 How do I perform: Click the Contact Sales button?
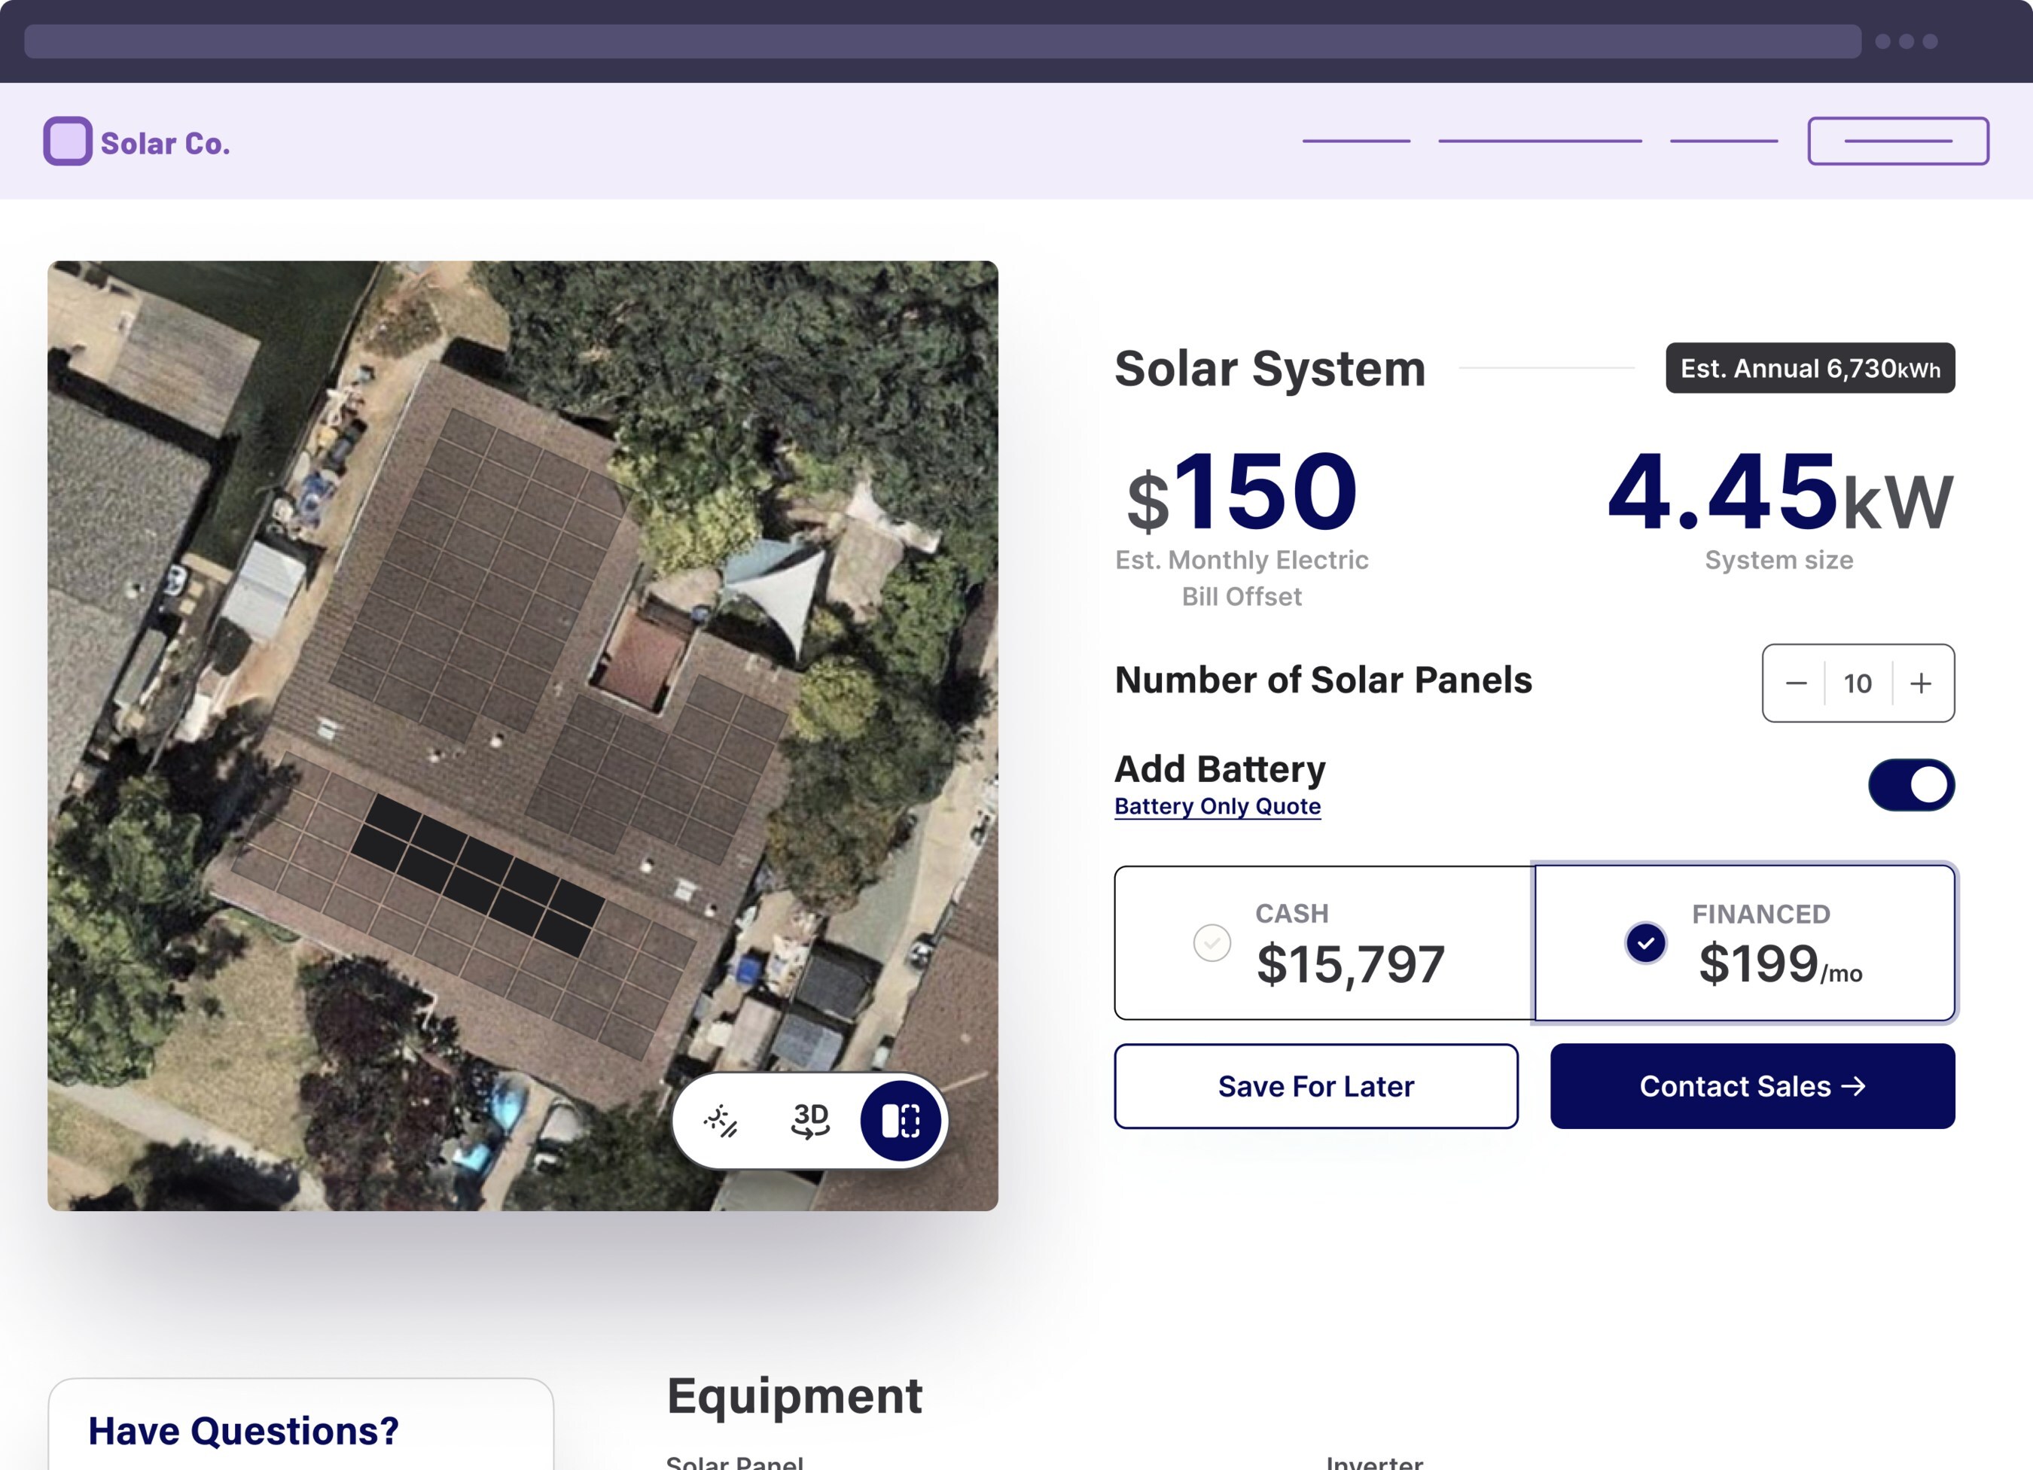point(1752,1085)
